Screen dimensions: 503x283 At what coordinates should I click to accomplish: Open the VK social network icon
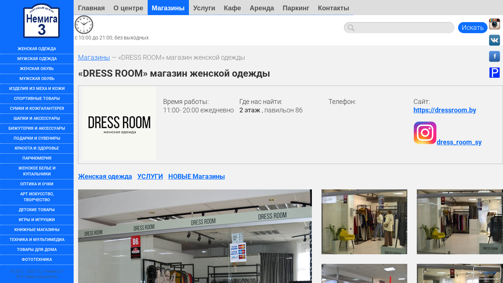[x=495, y=40]
